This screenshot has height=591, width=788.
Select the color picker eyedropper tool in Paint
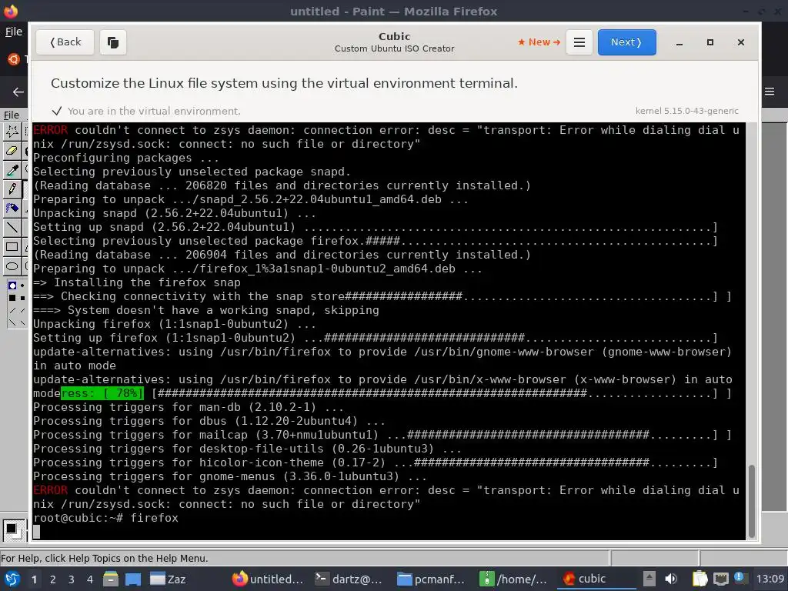click(x=12, y=170)
